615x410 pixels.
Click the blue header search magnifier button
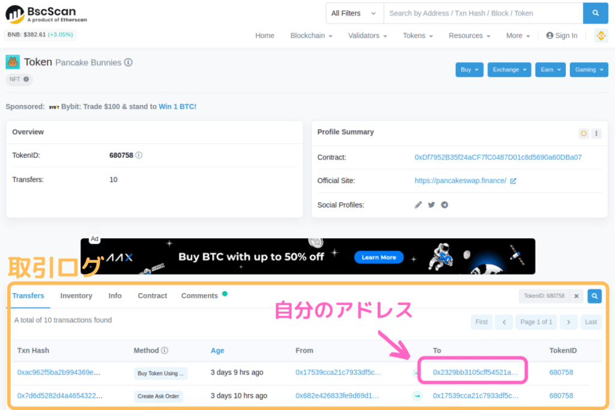(x=595, y=13)
